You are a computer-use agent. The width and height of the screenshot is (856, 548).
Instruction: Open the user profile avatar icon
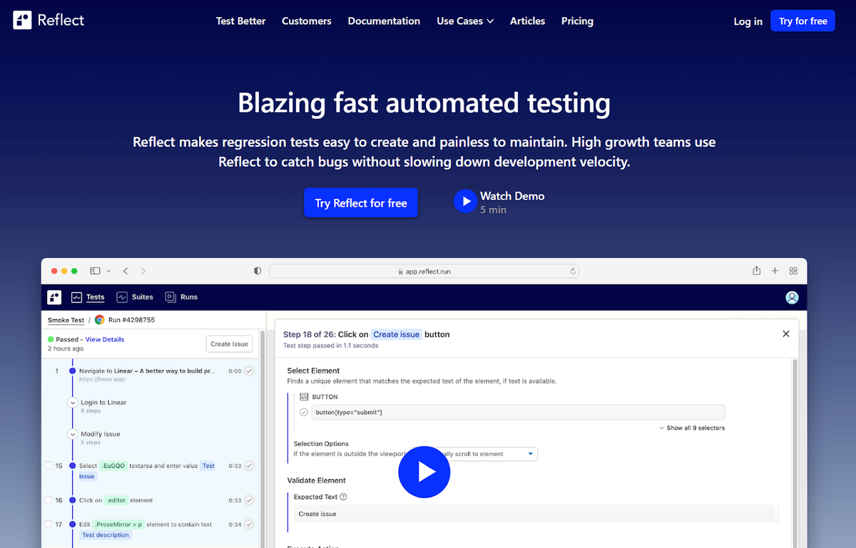click(792, 297)
